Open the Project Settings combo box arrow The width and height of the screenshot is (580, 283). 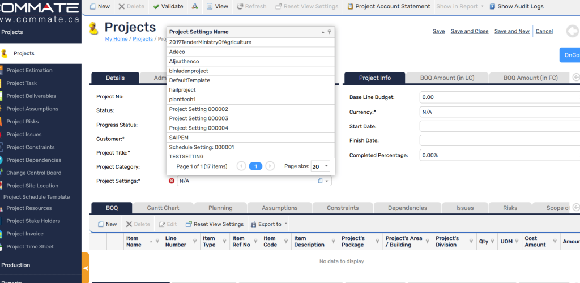[x=326, y=181]
